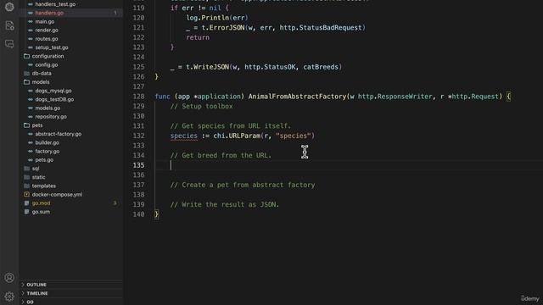Click 'http.StatusBadRequest' on line 121
543x305 pixels.
[x=321, y=28]
